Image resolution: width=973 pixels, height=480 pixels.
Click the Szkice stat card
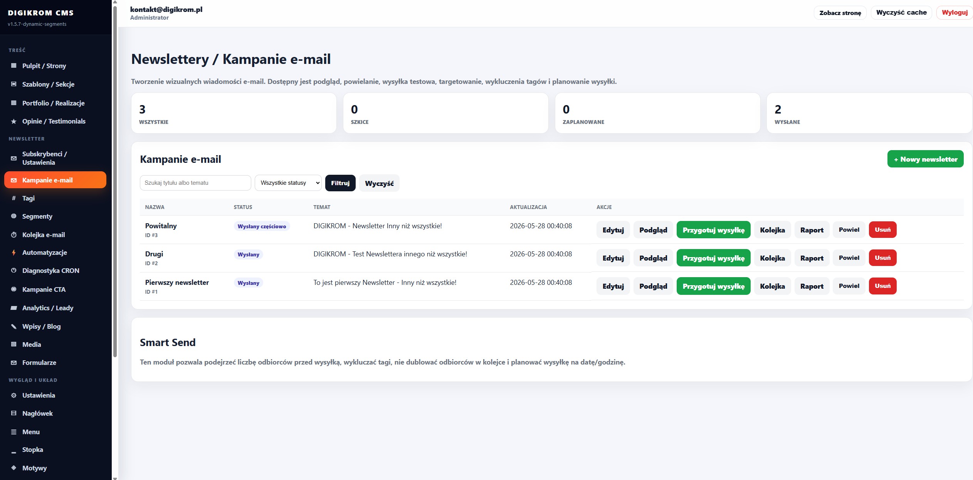[445, 113]
